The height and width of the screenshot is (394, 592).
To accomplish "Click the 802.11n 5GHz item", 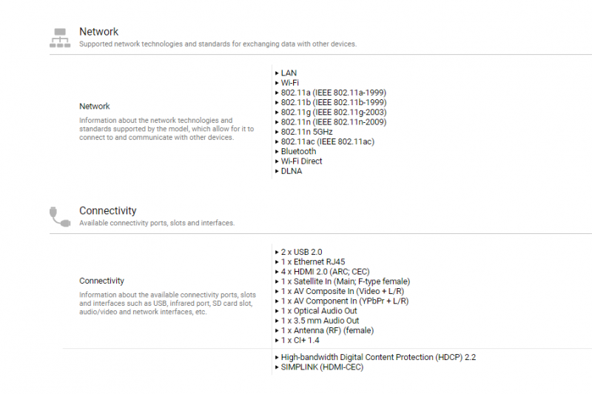I will (x=306, y=132).
